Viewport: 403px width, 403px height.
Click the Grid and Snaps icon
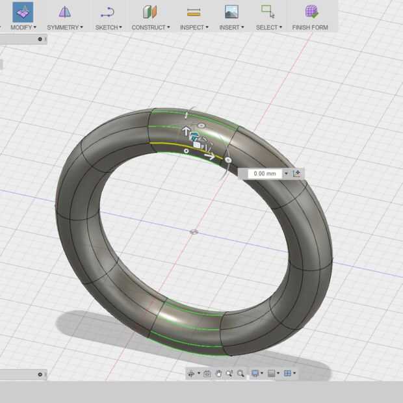coord(271,373)
